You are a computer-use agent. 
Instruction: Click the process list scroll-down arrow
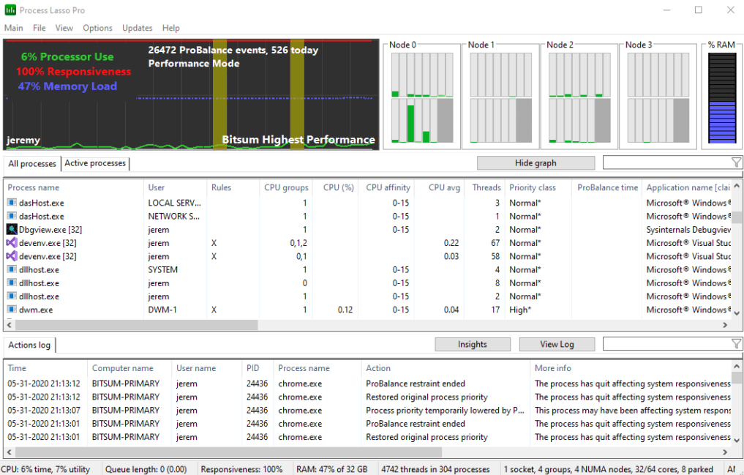tap(737, 313)
